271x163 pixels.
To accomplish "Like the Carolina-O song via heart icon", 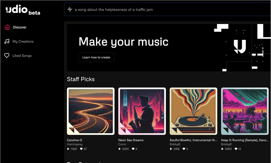I will 81,149.
